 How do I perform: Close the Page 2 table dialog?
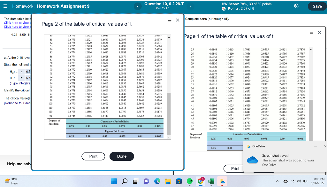(x=178, y=20)
